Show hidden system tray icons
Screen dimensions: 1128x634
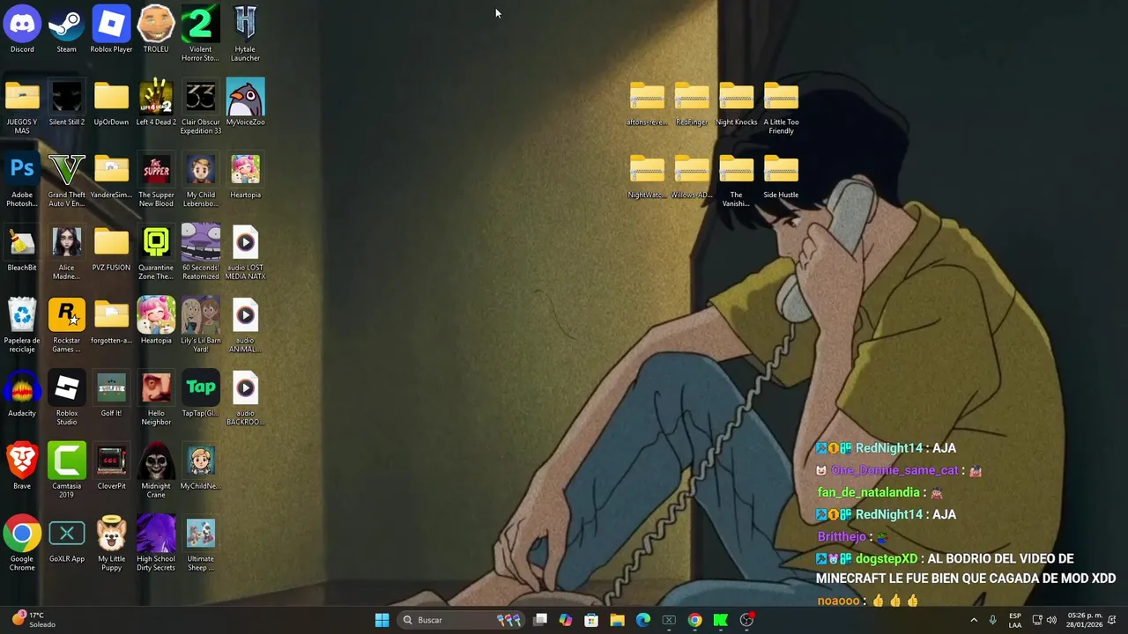click(x=974, y=620)
